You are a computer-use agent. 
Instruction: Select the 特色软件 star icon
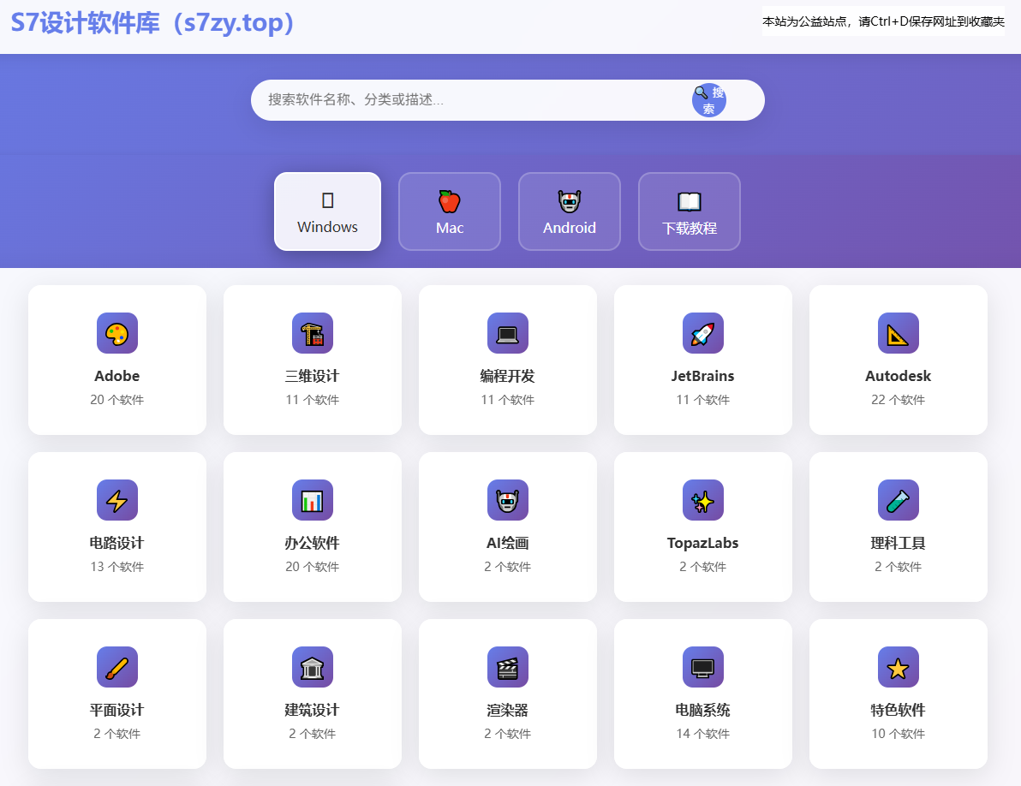coord(899,667)
